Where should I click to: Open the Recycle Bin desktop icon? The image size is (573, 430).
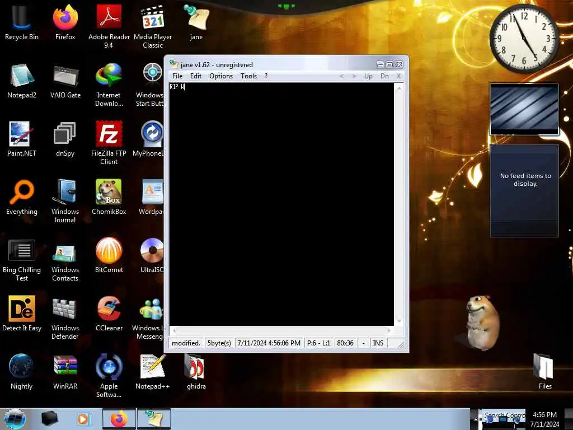(x=22, y=22)
